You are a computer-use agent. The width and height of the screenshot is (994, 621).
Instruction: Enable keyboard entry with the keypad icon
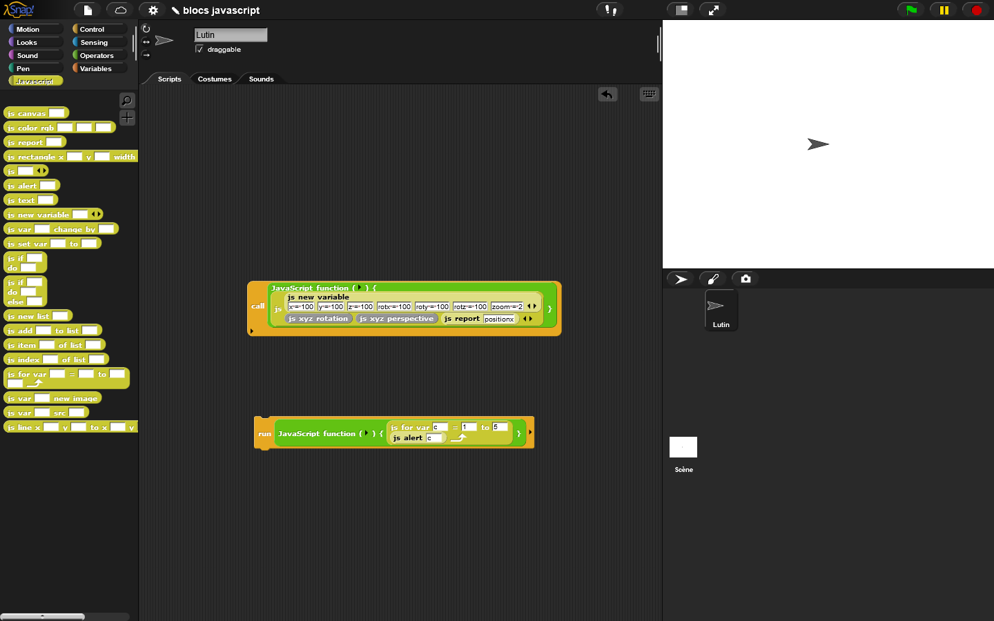(649, 94)
